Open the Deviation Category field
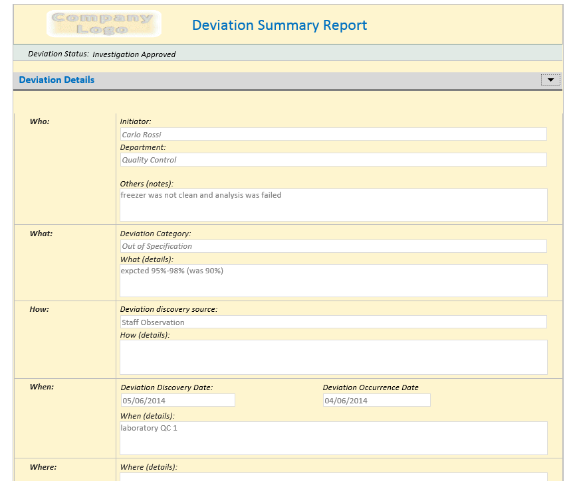 pos(333,246)
